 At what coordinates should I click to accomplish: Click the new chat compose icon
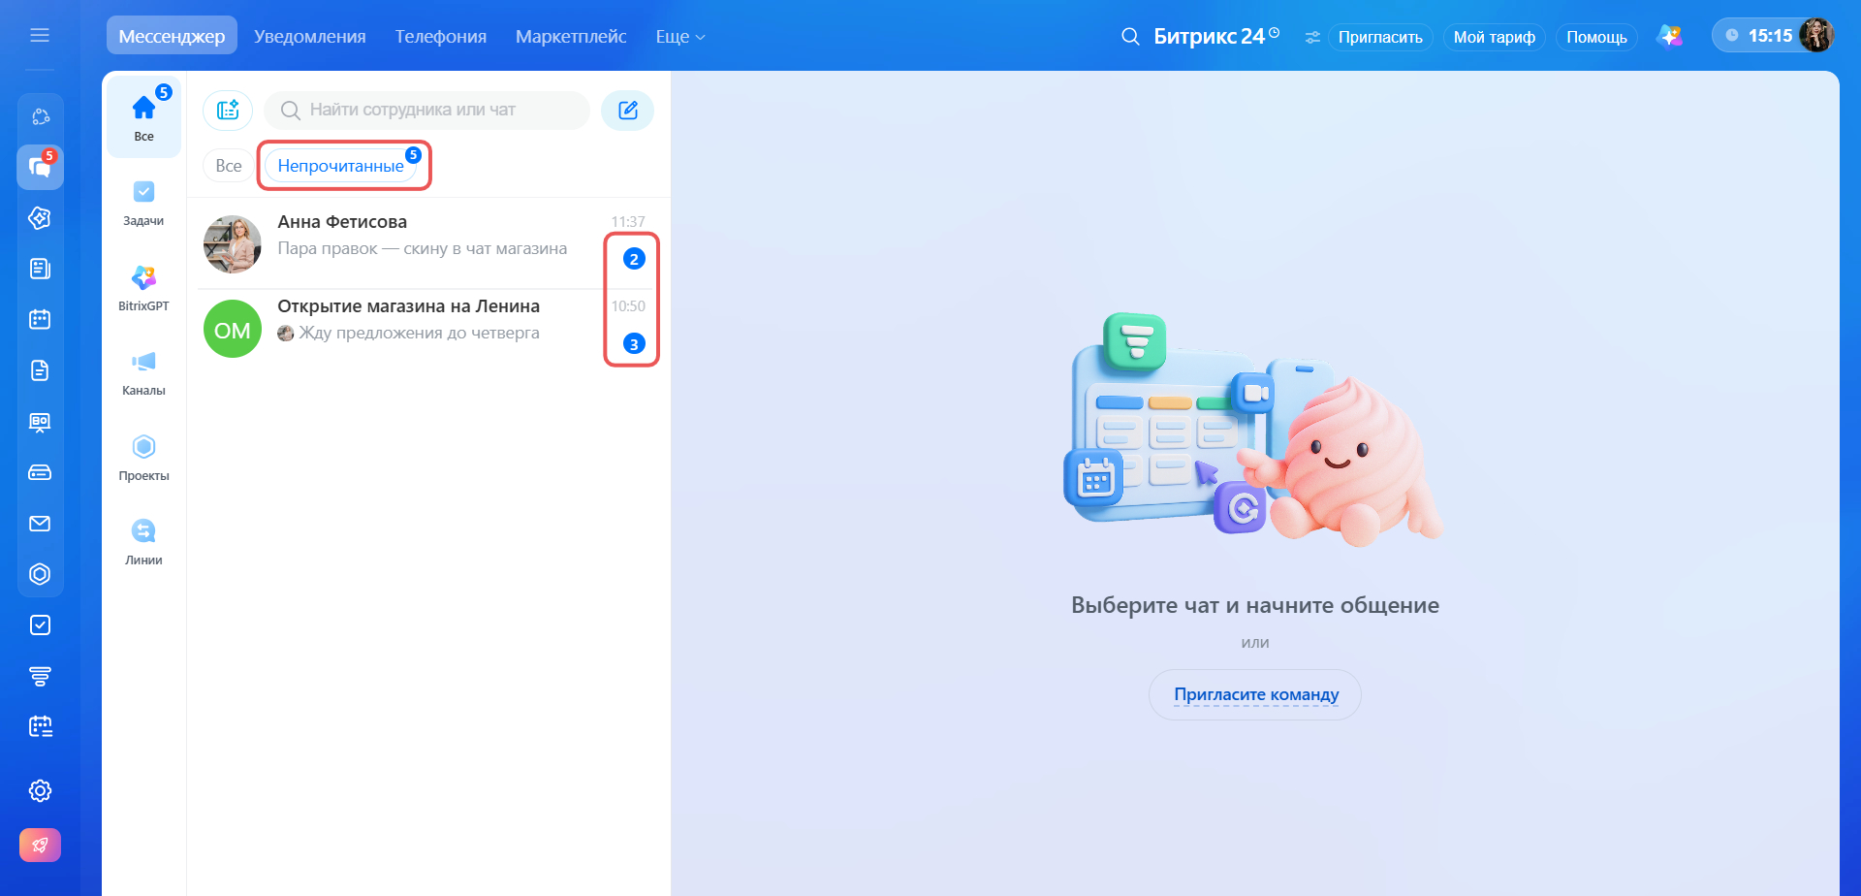coord(627,110)
